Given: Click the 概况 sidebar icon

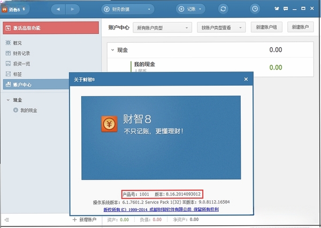Looking at the screenshot, I should tap(8, 43).
